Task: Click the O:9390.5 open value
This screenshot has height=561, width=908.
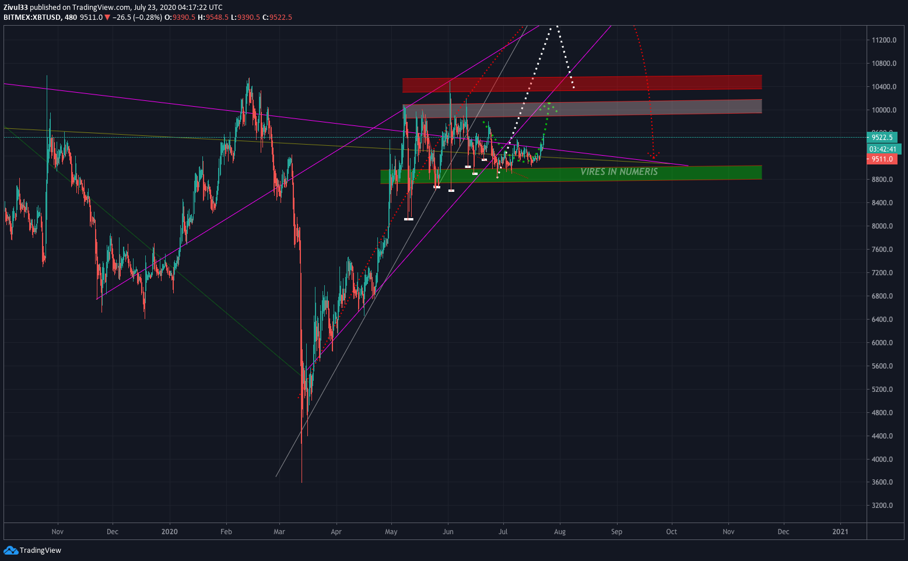Action: pos(180,17)
